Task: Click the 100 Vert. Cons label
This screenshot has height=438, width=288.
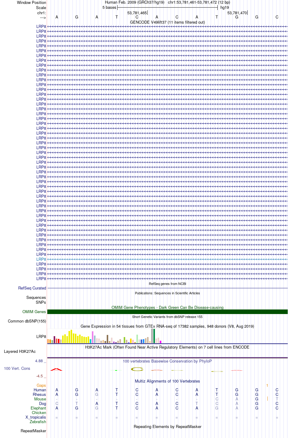Action: pos(17,368)
